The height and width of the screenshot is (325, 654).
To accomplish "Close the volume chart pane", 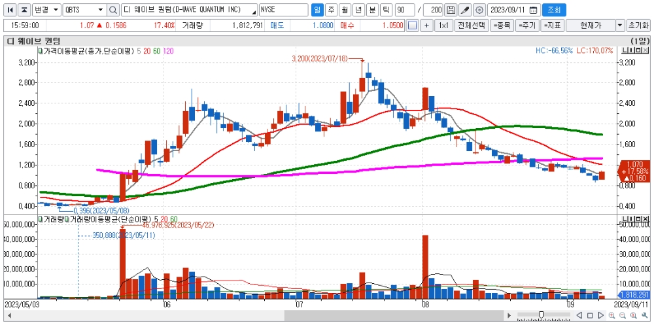I will pos(647,219).
